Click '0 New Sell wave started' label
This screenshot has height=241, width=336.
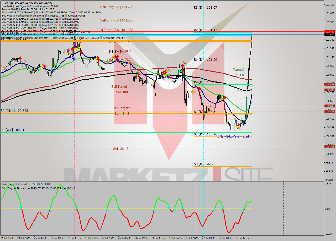pyautogui.click(x=74, y=32)
